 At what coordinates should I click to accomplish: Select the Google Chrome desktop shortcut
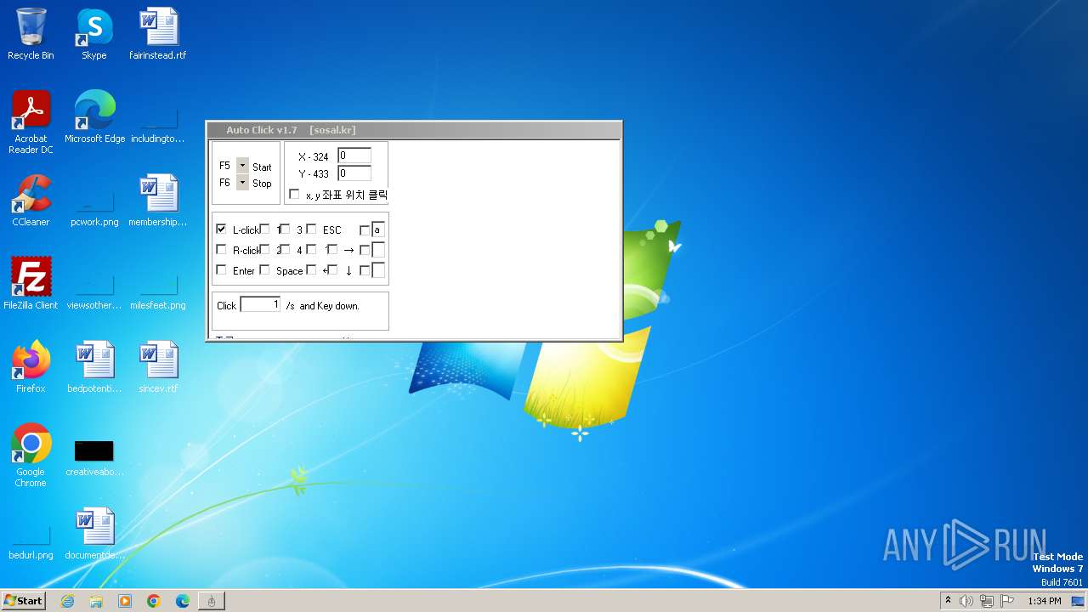click(31, 455)
